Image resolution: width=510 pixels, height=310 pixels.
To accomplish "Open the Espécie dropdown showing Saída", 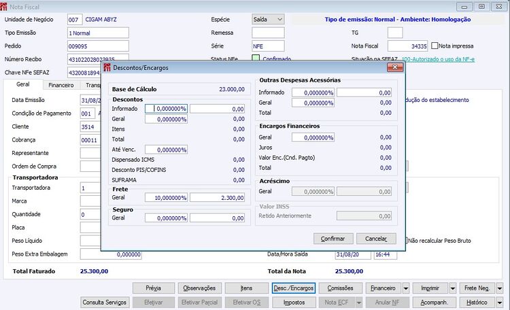I will pos(268,19).
